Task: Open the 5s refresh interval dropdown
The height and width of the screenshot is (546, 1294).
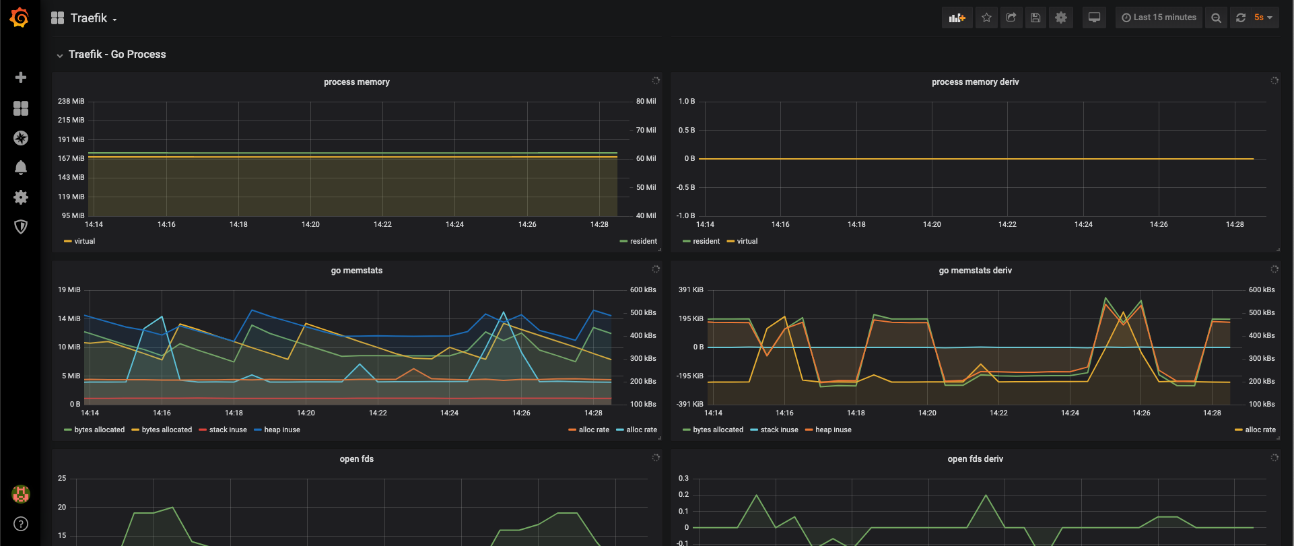Action: (1263, 18)
